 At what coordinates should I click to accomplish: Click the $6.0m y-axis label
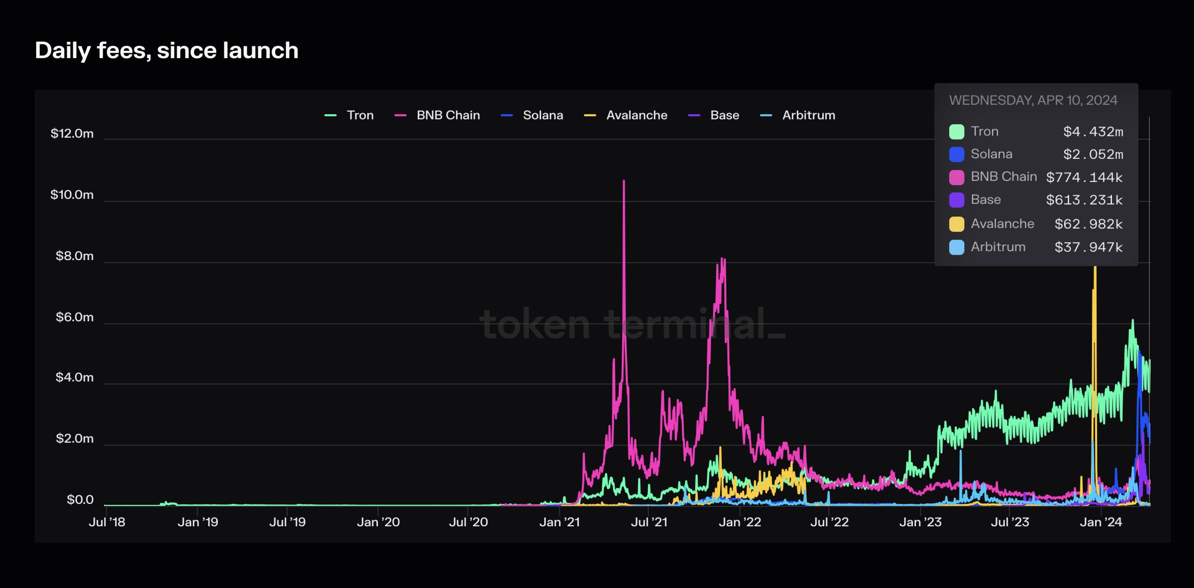(x=75, y=317)
